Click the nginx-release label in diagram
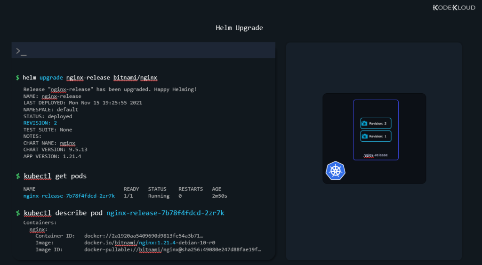 376,155
